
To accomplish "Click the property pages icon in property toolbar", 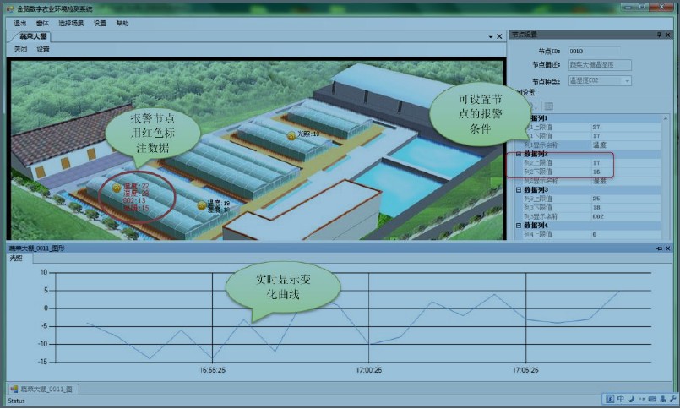I will (x=548, y=106).
